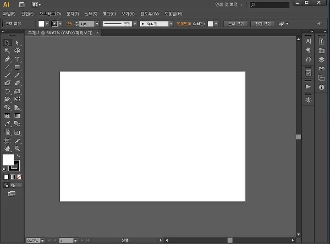Screen dimensions: 330x244
Task: Open the 인쇄 및 보정 workspace switcher
Action: (x=229, y=5)
